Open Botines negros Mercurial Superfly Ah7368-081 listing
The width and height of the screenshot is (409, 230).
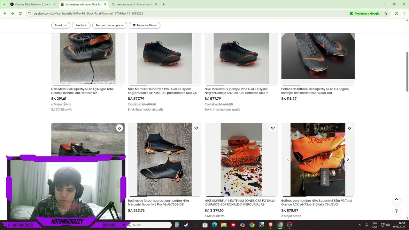pos(158,203)
